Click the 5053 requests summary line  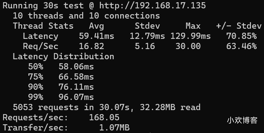click(106, 107)
